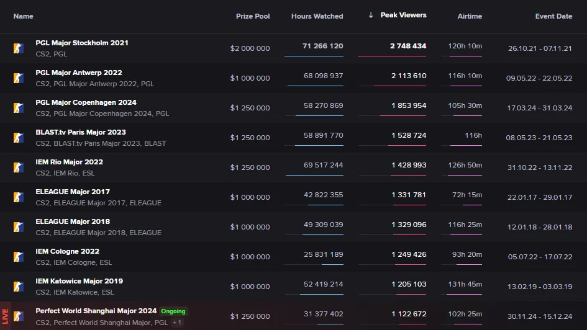Click event date 30.11.24 - 15.12.24
The width and height of the screenshot is (587, 330).
pyautogui.click(x=540, y=316)
